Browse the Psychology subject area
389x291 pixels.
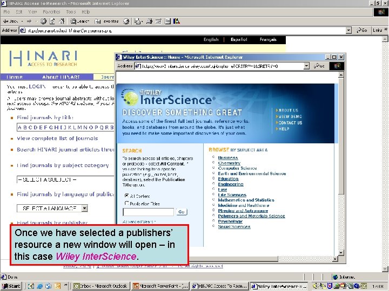230,221
